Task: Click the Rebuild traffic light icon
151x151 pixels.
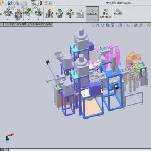Action: pyautogui.click(x=40, y=3)
